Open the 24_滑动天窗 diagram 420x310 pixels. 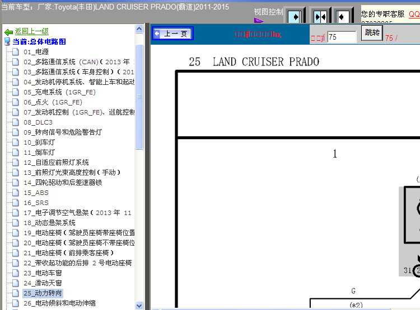tap(43, 283)
